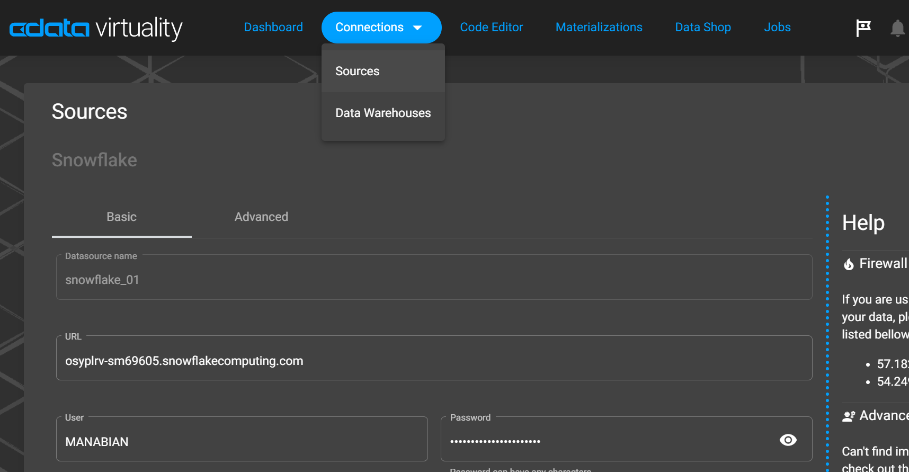Click the Sources page heading
Image resolution: width=909 pixels, height=472 pixels.
pos(90,112)
